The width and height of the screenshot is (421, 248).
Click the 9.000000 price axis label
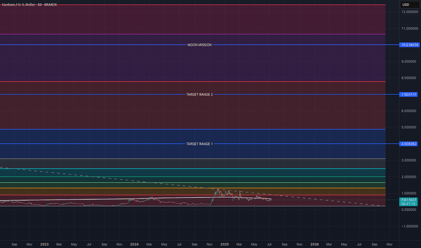(409, 61)
